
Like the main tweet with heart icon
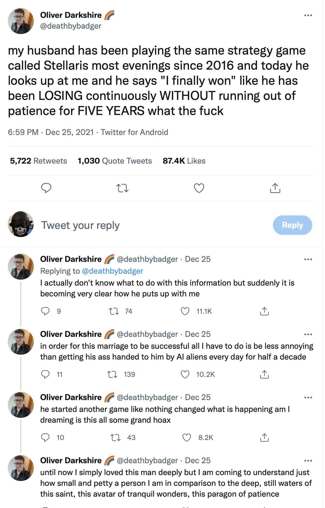coord(199,188)
